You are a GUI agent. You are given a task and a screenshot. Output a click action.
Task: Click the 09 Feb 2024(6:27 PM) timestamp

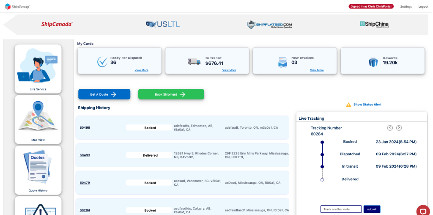coord(396,154)
